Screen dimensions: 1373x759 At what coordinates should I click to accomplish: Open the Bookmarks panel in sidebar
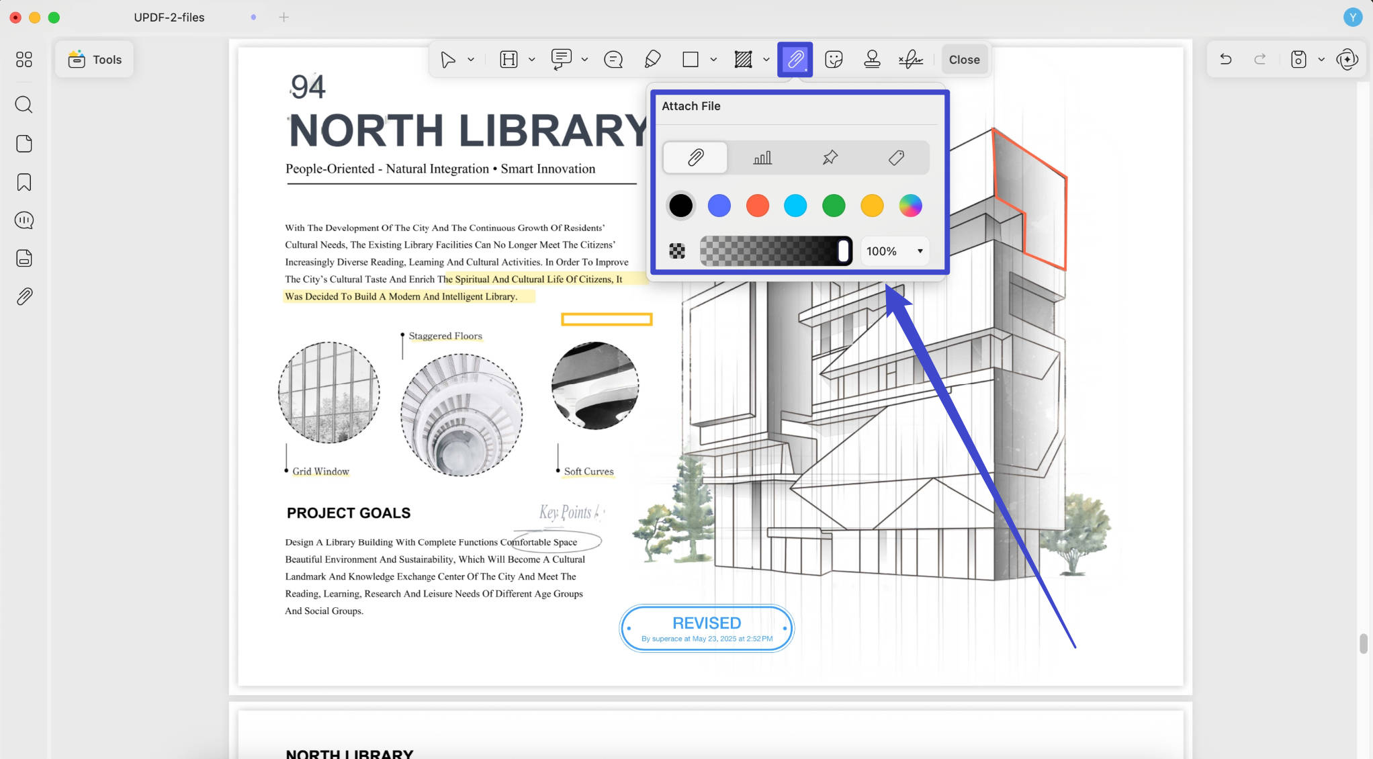coord(24,182)
